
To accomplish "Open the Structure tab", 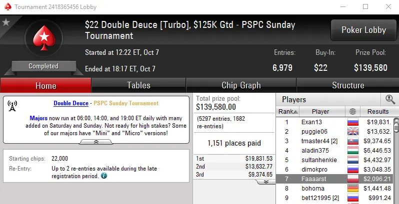I will click(348, 85).
